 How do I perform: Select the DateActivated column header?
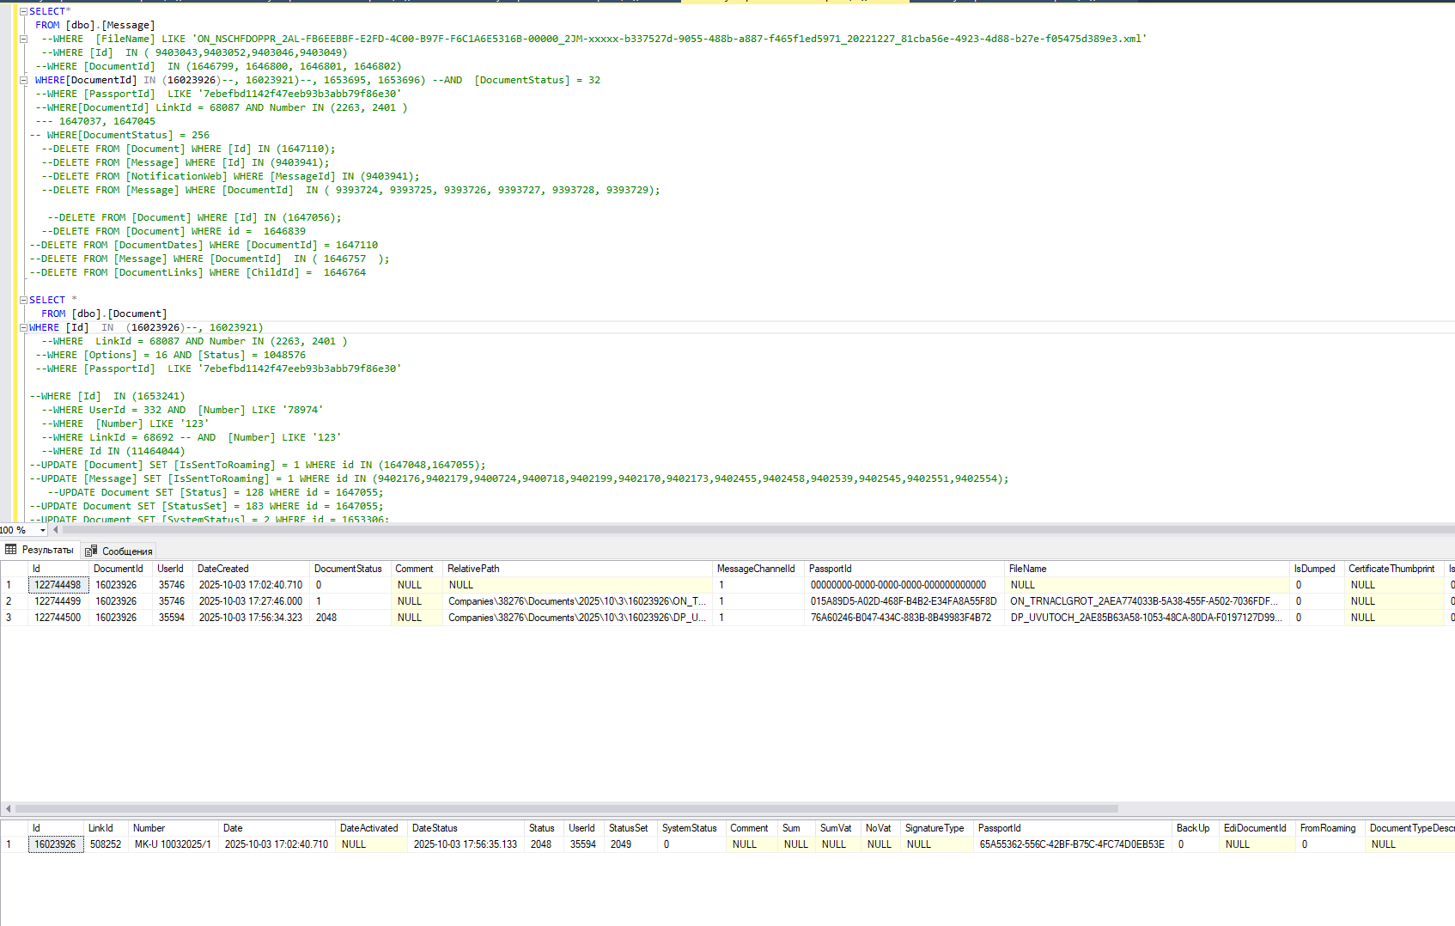tap(372, 828)
